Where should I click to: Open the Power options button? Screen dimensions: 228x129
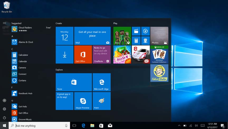pyautogui.click(x=4, y=118)
